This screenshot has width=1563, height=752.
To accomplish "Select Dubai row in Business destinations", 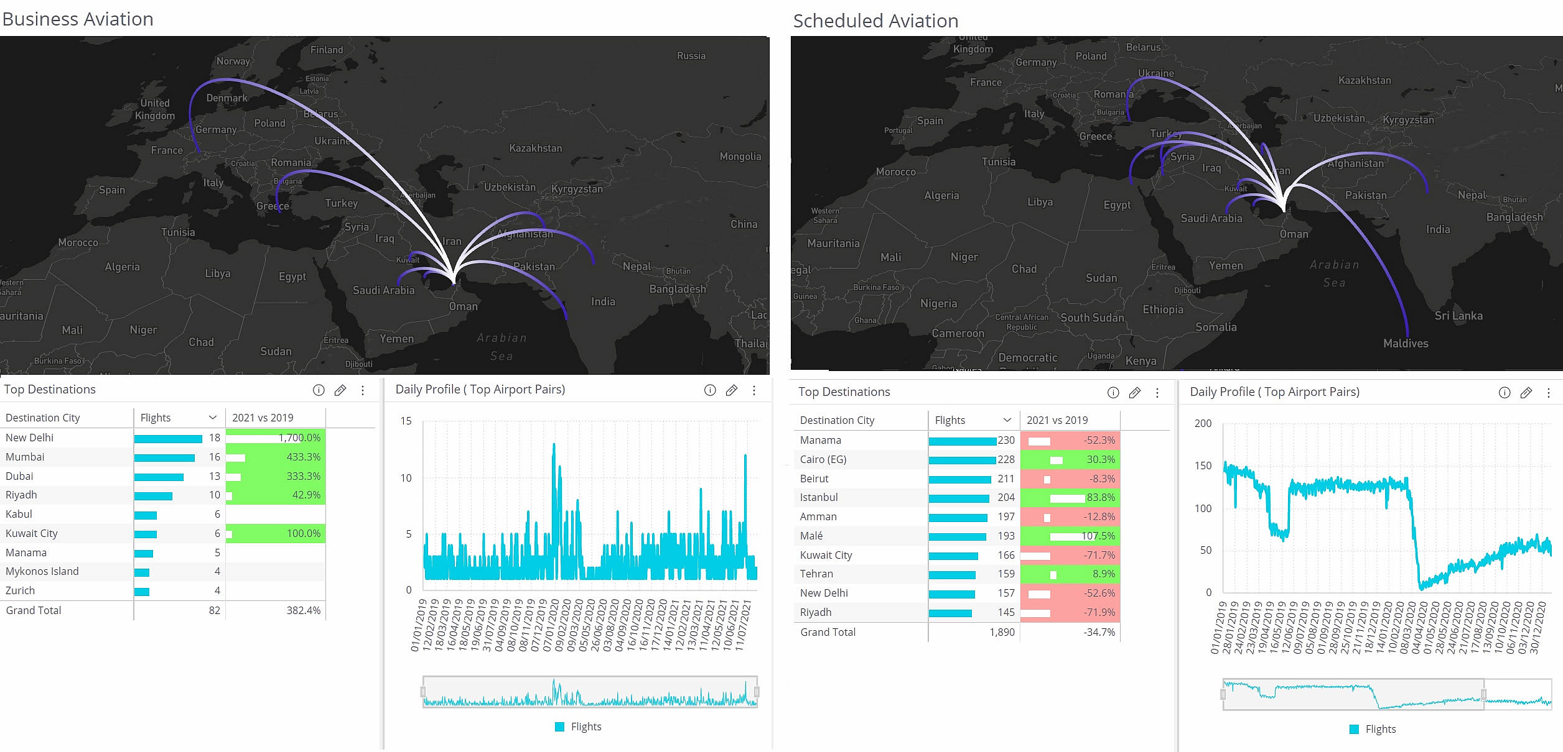I will [x=163, y=476].
